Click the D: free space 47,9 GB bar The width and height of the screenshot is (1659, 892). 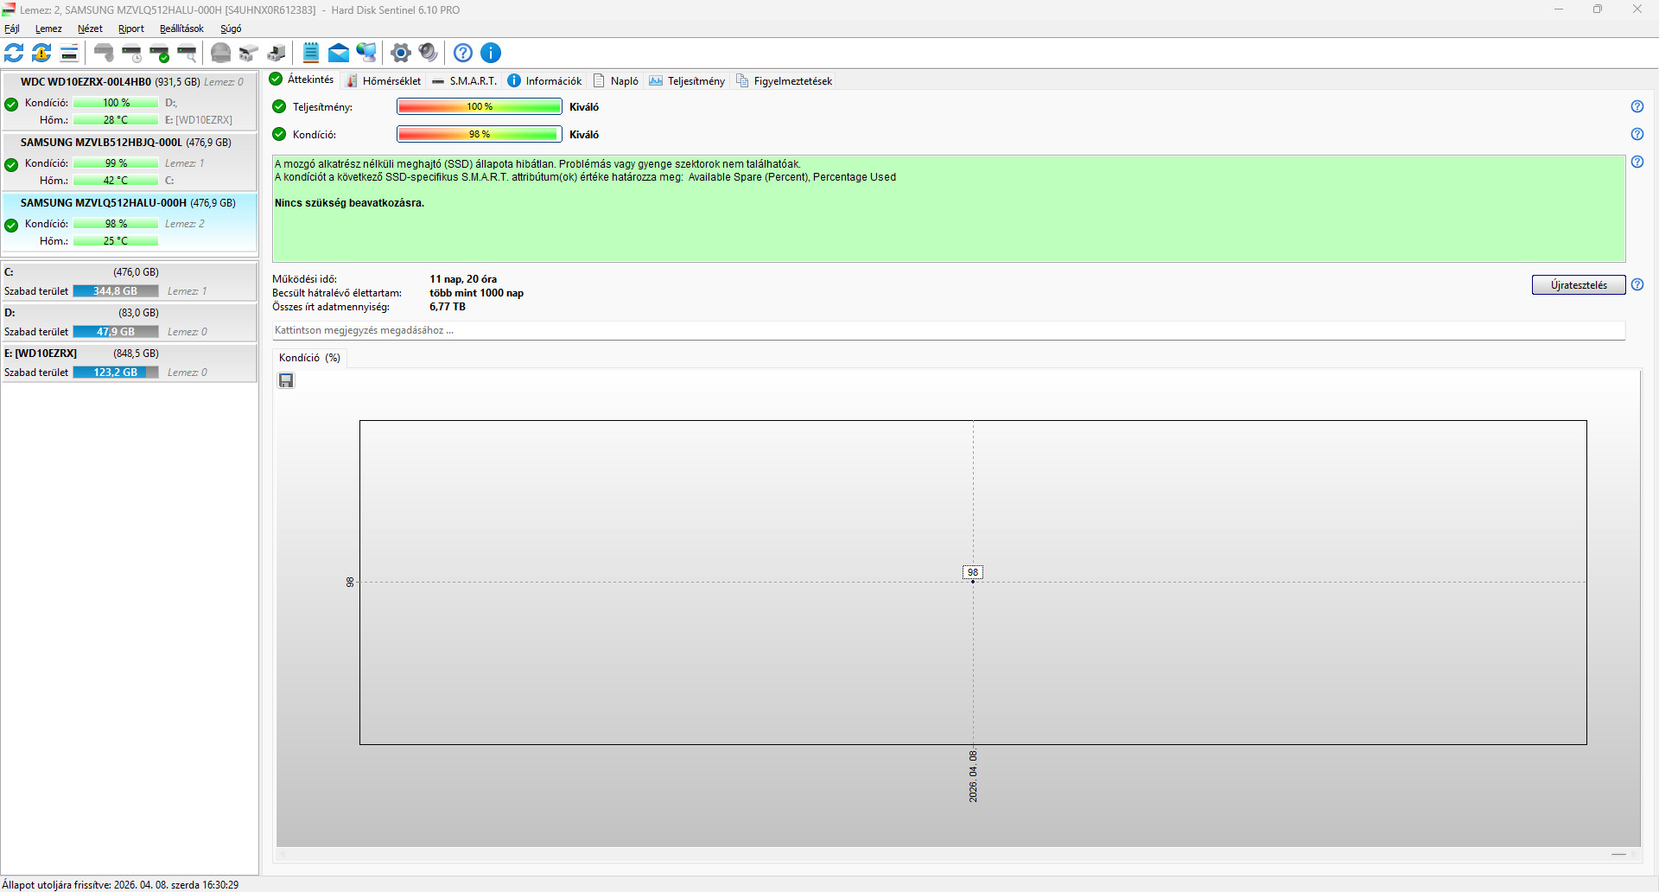click(116, 332)
